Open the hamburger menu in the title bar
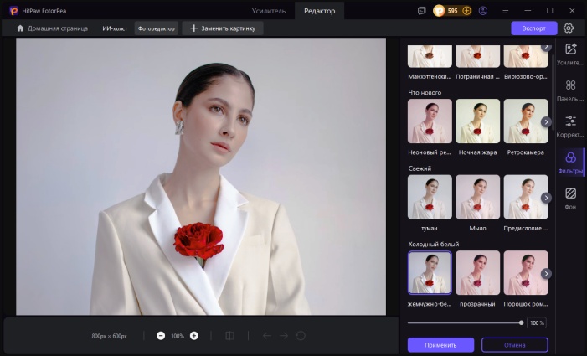Viewport: 587px width, 356px height. (505, 11)
